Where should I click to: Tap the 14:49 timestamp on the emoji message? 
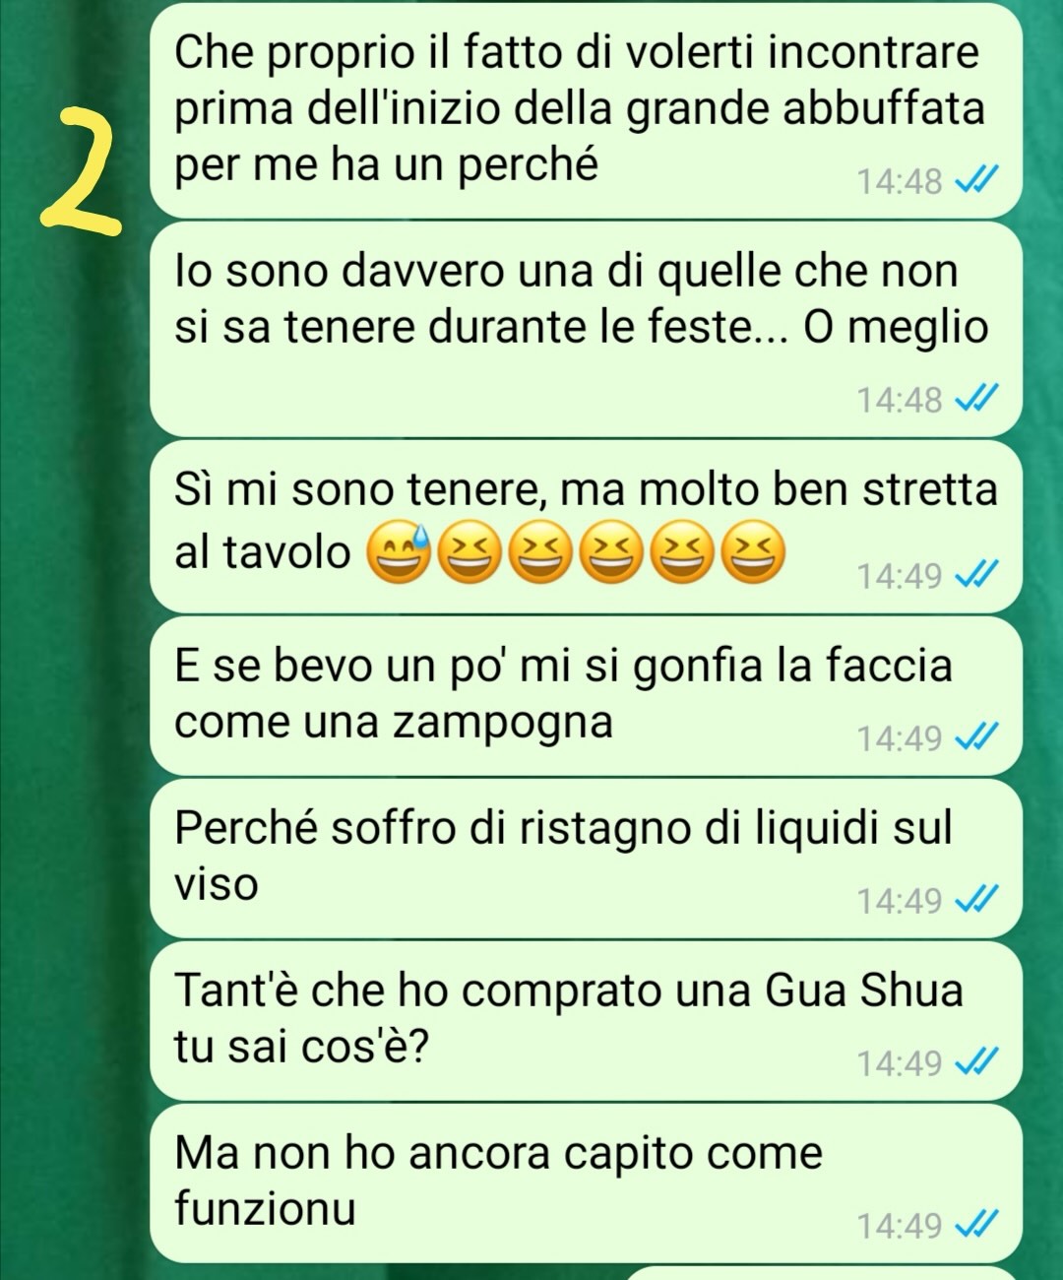coord(900,576)
